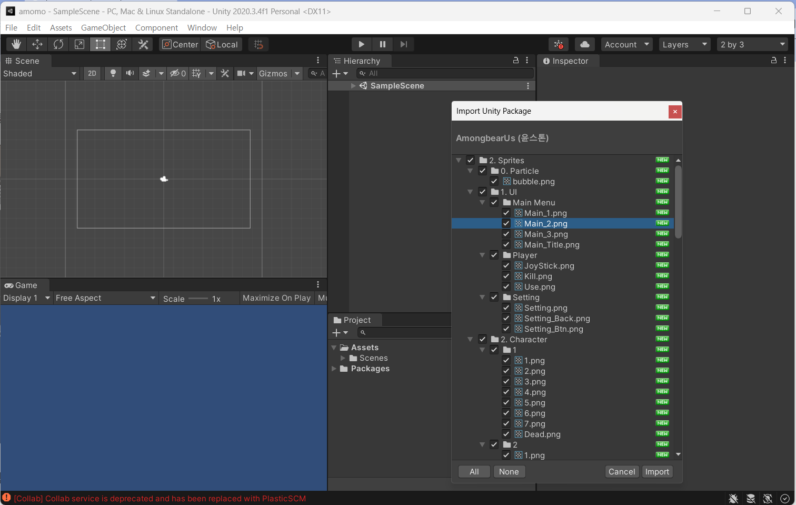Open the Component menu
Viewport: 796px width, 505px height.
click(x=156, y=27)
